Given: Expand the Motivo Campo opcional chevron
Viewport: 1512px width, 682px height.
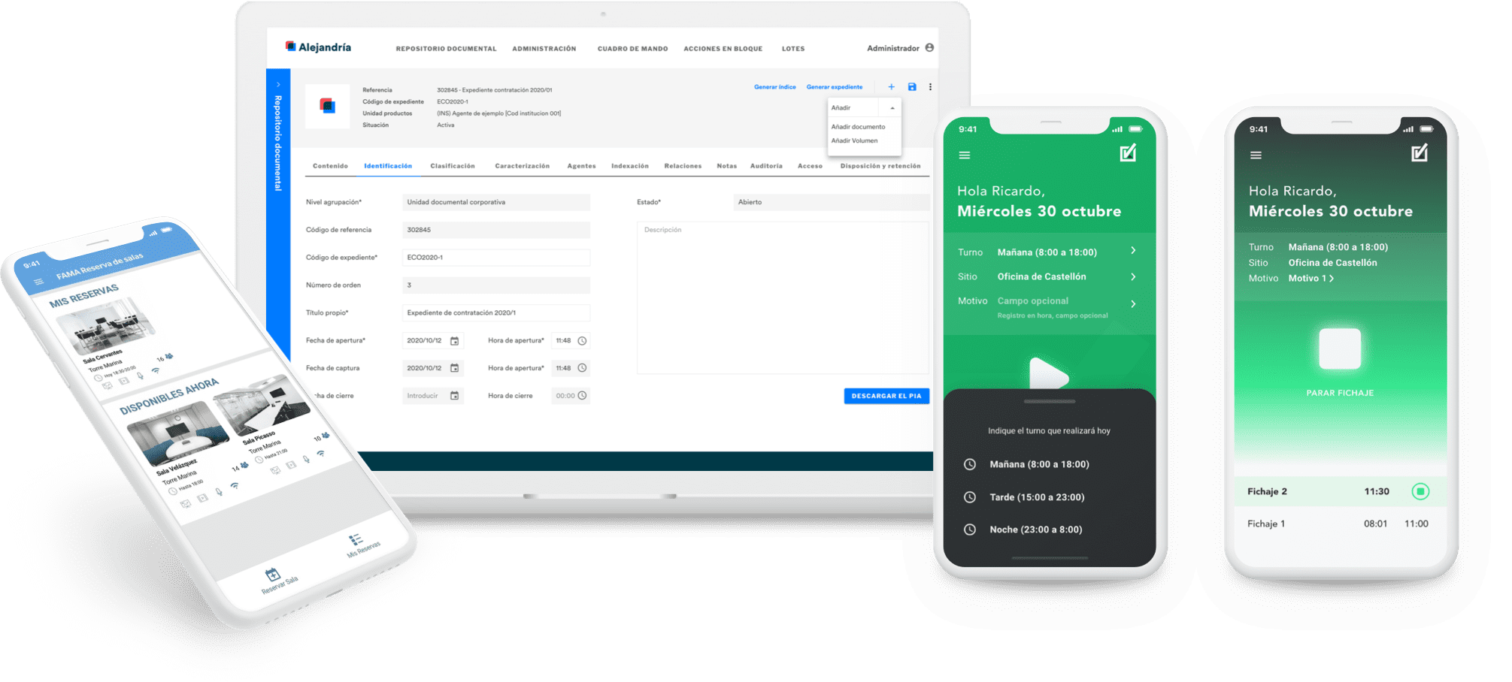Looking at the screenshot, I should click(x=1133, y=304).
